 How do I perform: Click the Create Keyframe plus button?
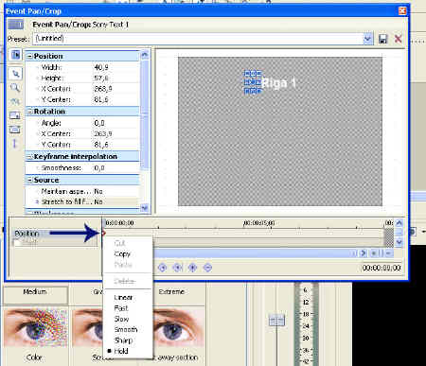192,268
